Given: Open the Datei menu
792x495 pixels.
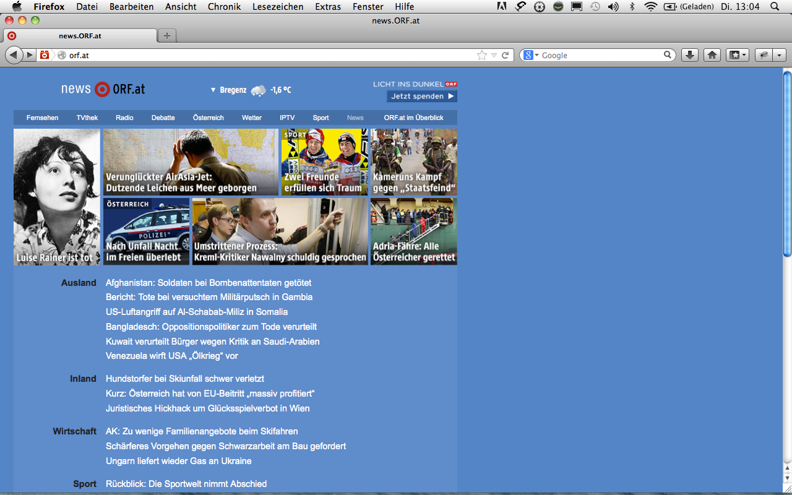Looking at the screenshot, I should (87, 6).
